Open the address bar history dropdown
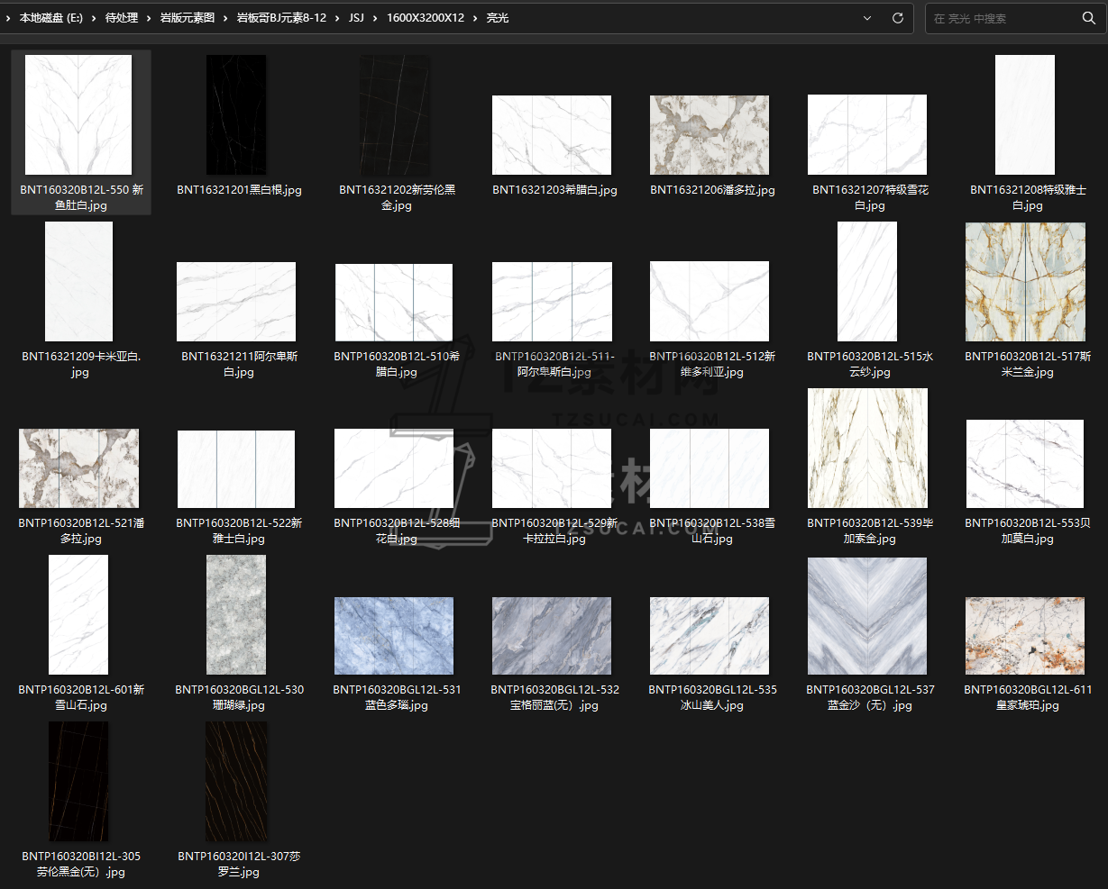Image resolution: width=1108 pixels, height=889 pixels. (x=867, y=18)
